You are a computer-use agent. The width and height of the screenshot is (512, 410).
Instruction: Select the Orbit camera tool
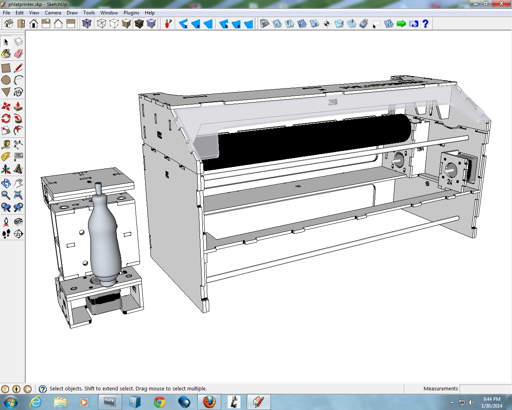[x=6, y=183]
